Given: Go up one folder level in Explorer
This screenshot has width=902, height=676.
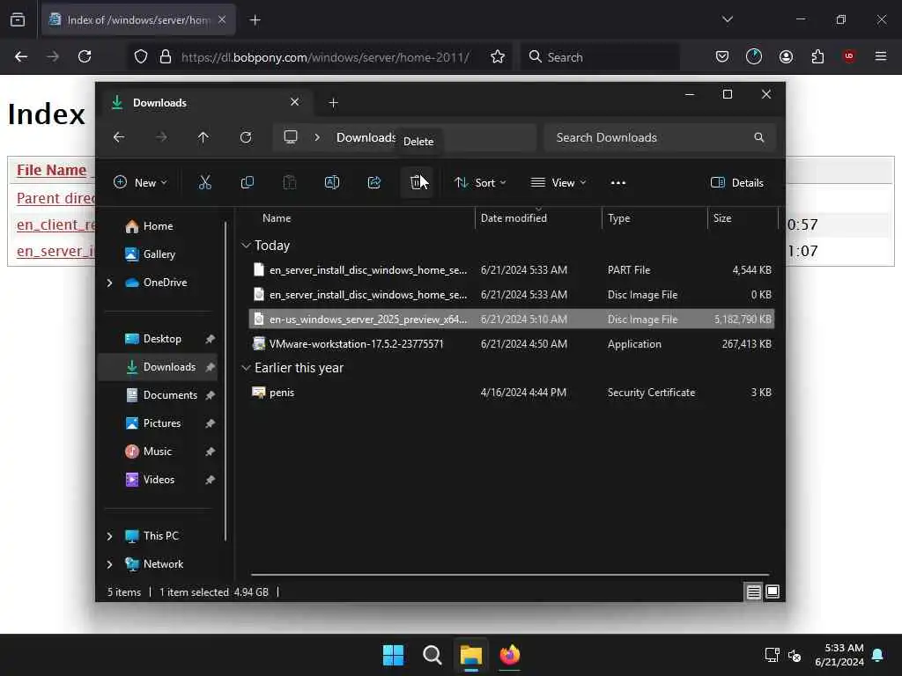Looking at the screenshot, I should coord(203,137).
